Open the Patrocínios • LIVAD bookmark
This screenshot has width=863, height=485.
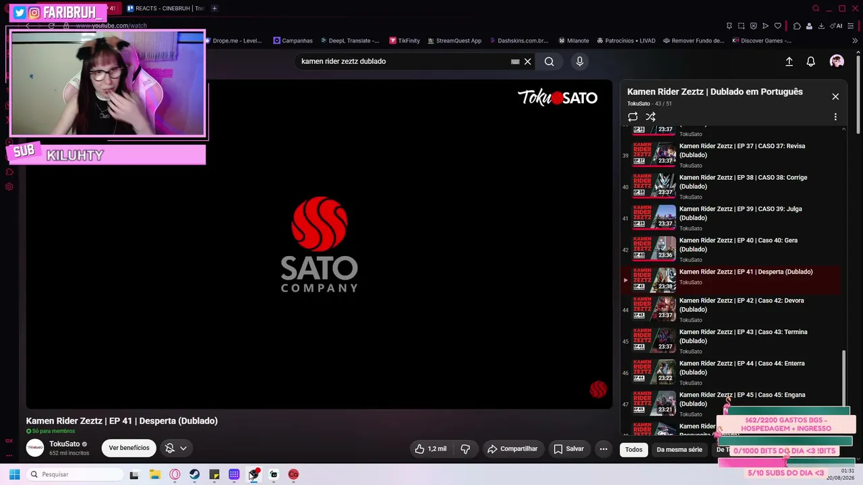click(625, 40)
